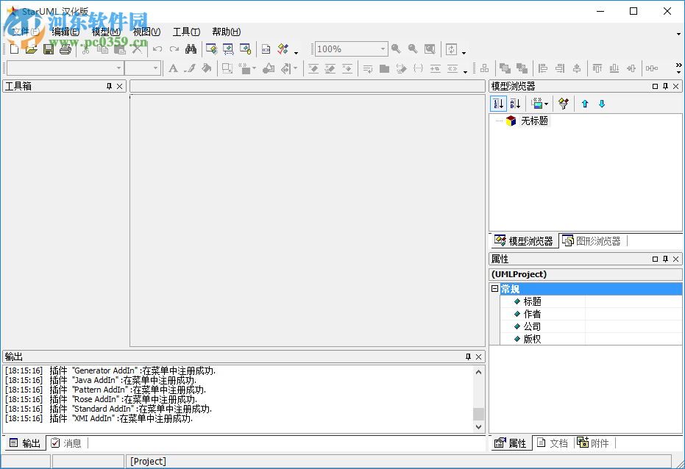
Task: Open the 文件(F) menu
Action: pos(25,32)
